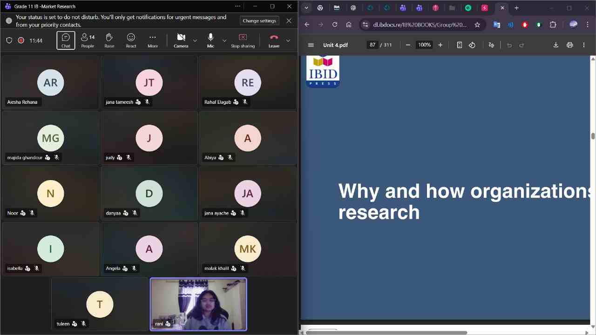Raise your hand in the meeting
This screenshot has width=596, height=335.
click(109, 40)
